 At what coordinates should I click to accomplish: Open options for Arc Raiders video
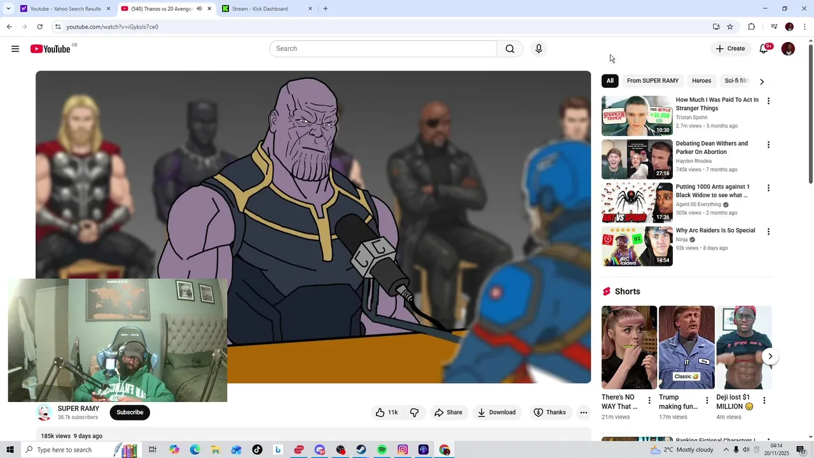pos(768,232)
